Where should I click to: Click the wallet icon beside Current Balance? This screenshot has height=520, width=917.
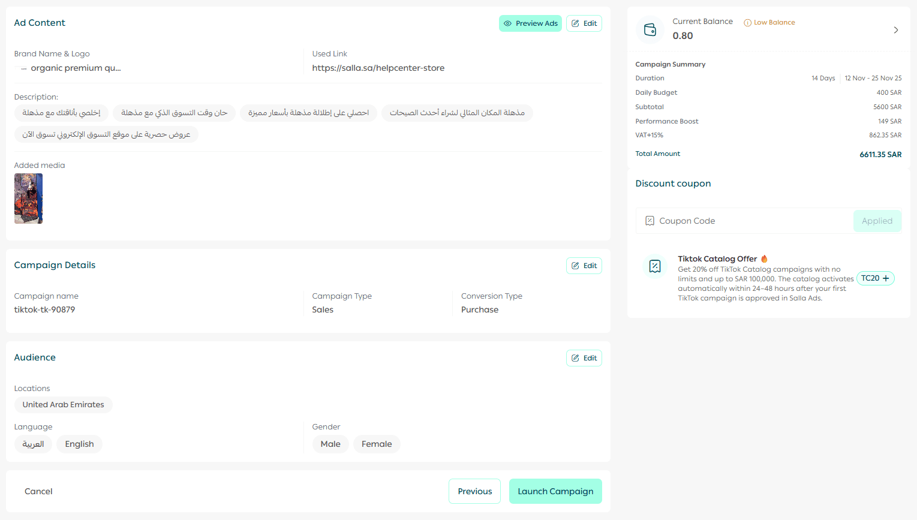(x=650, y=29)
